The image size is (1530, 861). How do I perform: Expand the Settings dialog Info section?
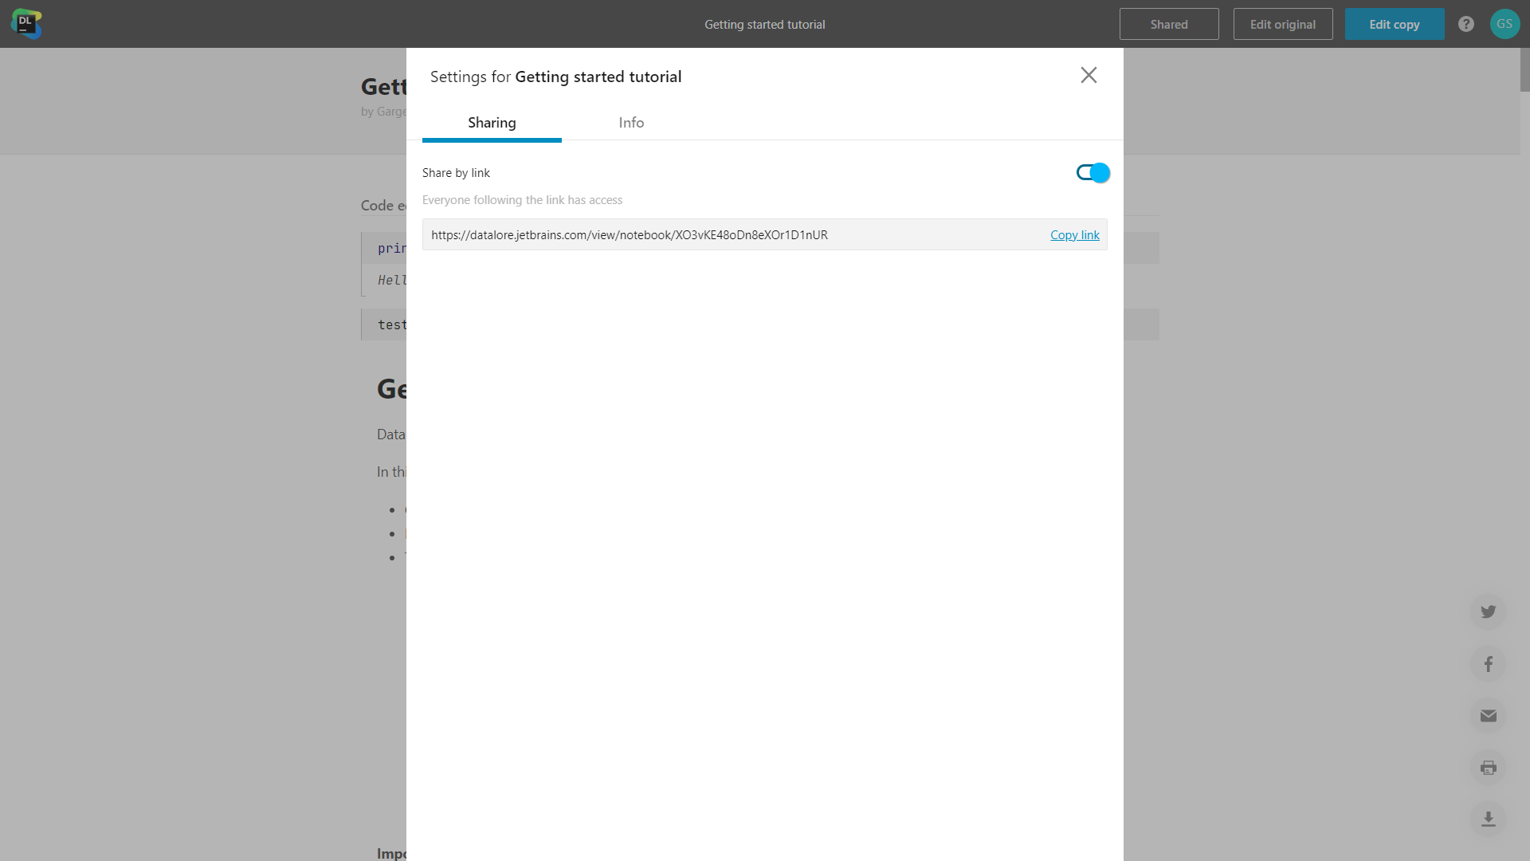(x=630, y=122)
